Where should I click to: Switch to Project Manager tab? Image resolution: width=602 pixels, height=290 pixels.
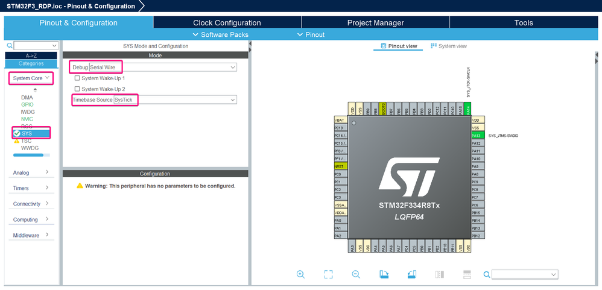[x=375, y=23]
